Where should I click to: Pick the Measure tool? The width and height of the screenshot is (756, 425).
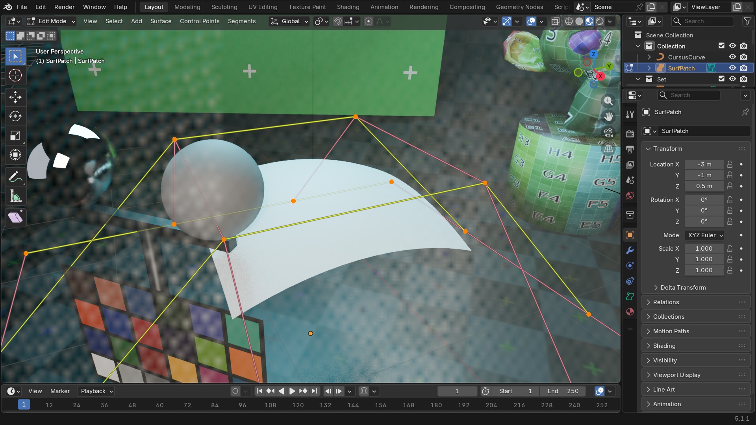coord(15,196)
